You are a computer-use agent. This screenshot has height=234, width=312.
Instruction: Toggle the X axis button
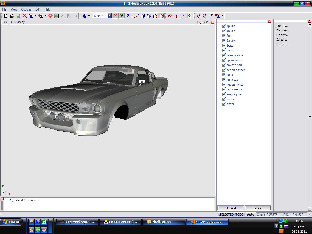point(116,16)
